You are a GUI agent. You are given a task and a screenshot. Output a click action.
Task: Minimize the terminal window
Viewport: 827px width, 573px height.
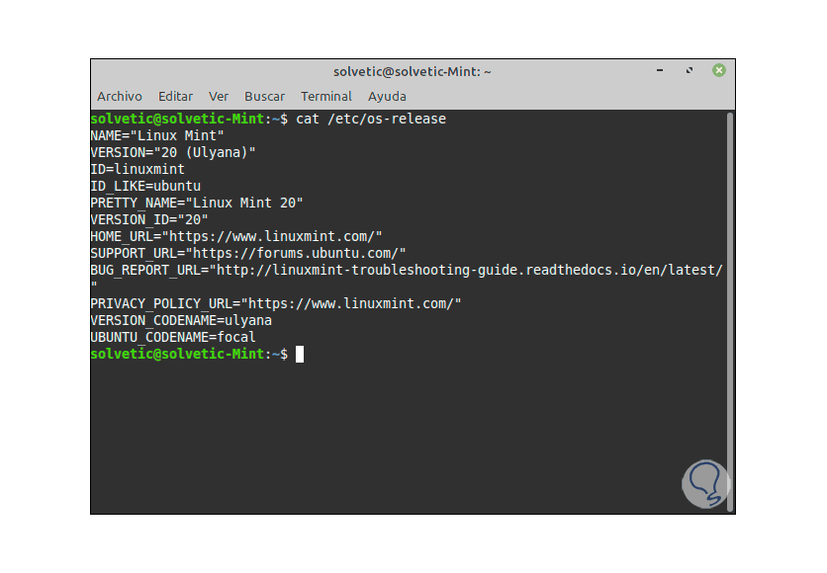(x=659, y=70)
